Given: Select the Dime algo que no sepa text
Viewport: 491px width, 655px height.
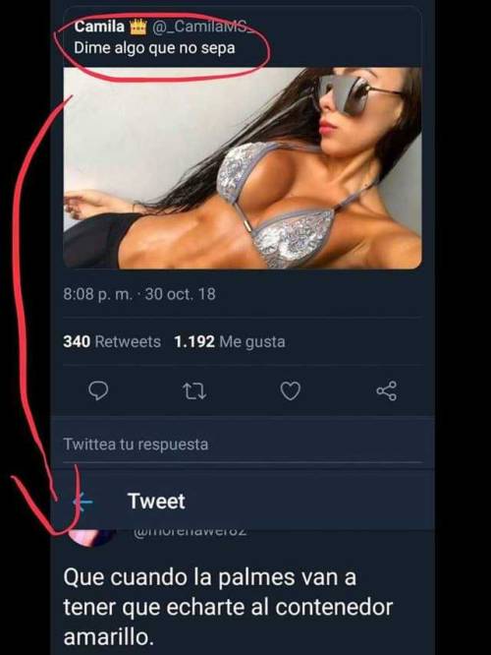Looking at the screenshot, I should pyautogui.click(x=154, y=48).
